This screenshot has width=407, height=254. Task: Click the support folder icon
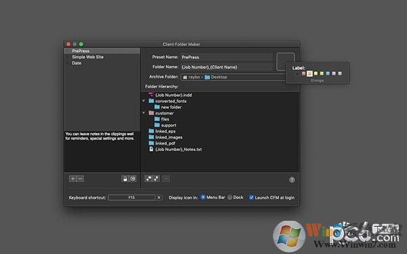pos(157,125)
